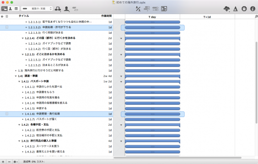Click the Gantt bar for task 1.4.1.6
Image resolution: width=258 pixels, height=164 pixels.
click(152, 114)
